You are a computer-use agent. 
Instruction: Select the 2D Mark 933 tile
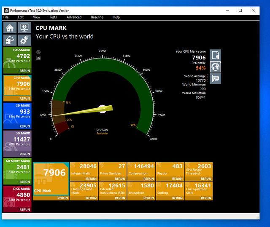point(17,113)
